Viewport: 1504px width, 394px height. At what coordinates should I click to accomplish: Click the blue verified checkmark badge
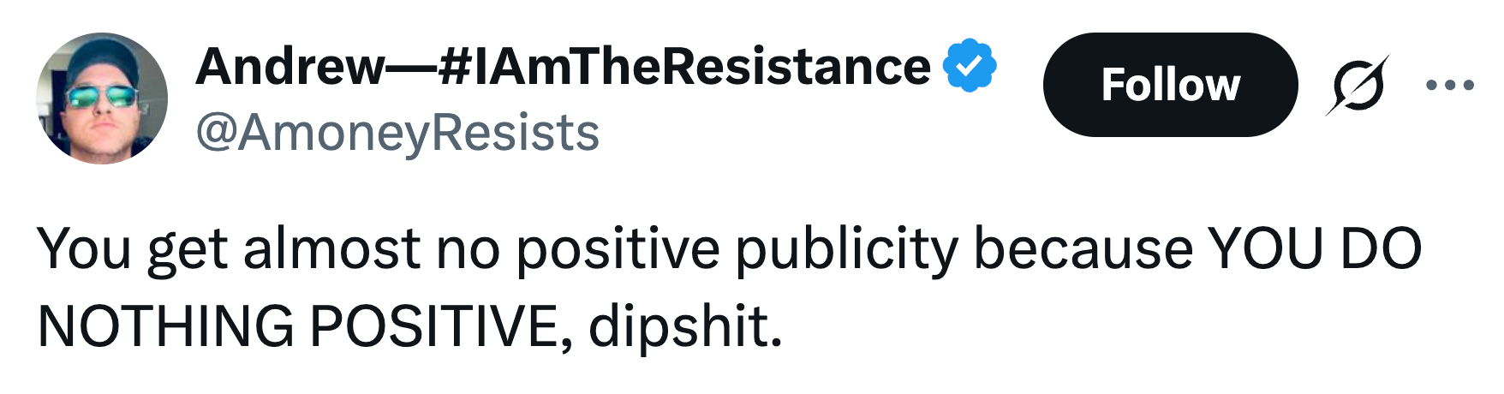tap(970, 65)
